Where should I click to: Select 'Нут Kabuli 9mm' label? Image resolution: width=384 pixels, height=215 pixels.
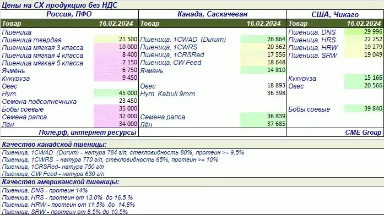(167, 94)
